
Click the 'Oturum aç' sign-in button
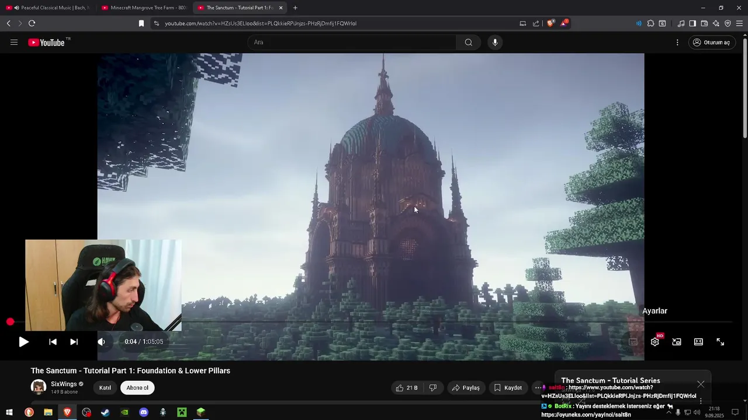(712, 43)
